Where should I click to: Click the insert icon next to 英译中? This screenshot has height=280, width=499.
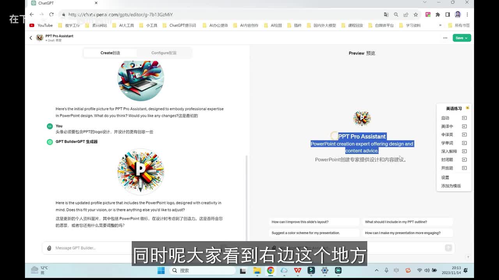(x=464, y=126)
